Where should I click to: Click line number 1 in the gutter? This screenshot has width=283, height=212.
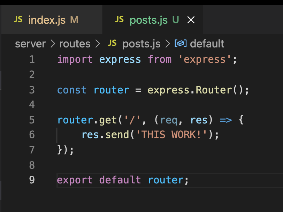coord(32,59)
